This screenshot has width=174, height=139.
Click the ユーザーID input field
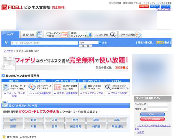(158, 105)
